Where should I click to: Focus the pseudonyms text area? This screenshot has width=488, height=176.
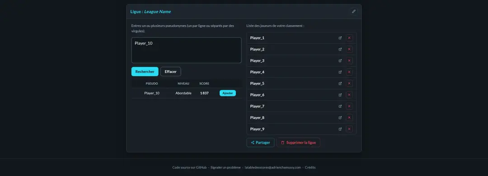(x=187, y=50)
